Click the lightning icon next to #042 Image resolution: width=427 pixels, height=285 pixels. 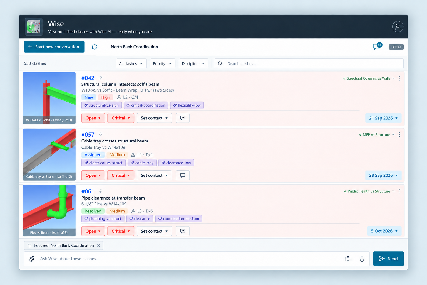click(x=101, y=78)
